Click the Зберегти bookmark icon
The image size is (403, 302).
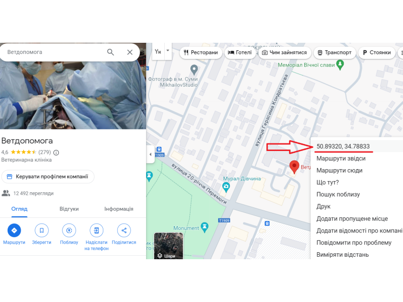(x=42, y=231)
